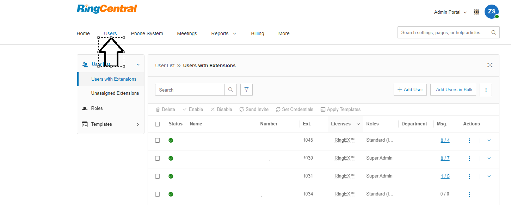Expand the Reports menu
This screenshot has height=205, width=511.
point(223,33)
